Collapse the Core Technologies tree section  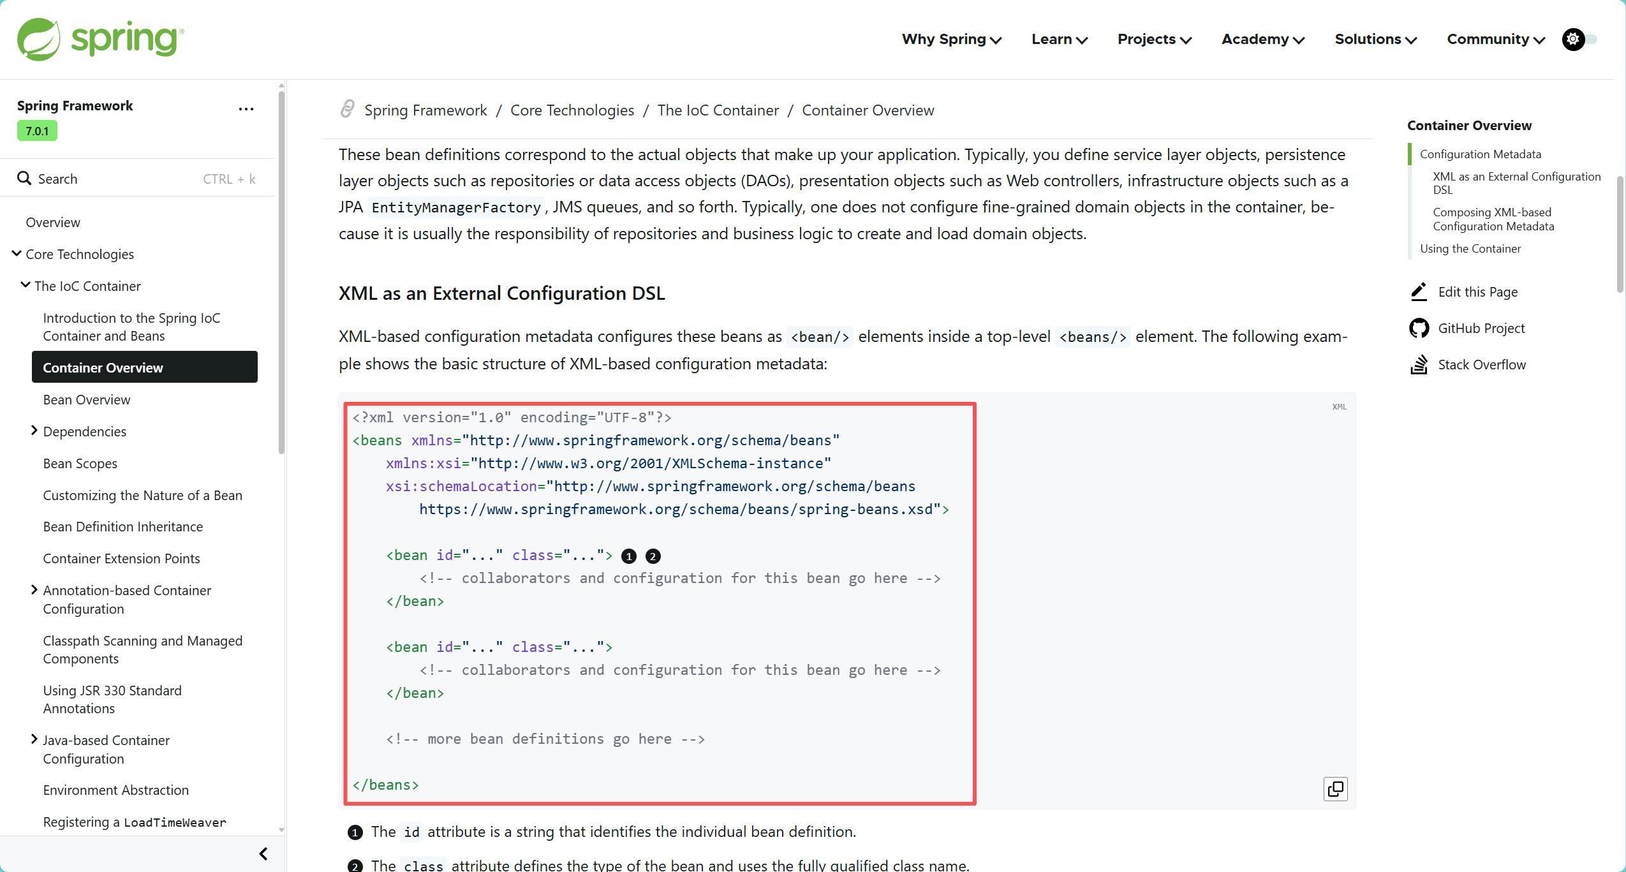17,254
